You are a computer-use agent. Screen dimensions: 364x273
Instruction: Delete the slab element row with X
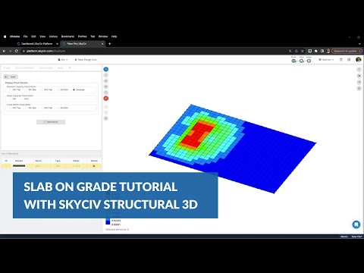coord(94,166)
